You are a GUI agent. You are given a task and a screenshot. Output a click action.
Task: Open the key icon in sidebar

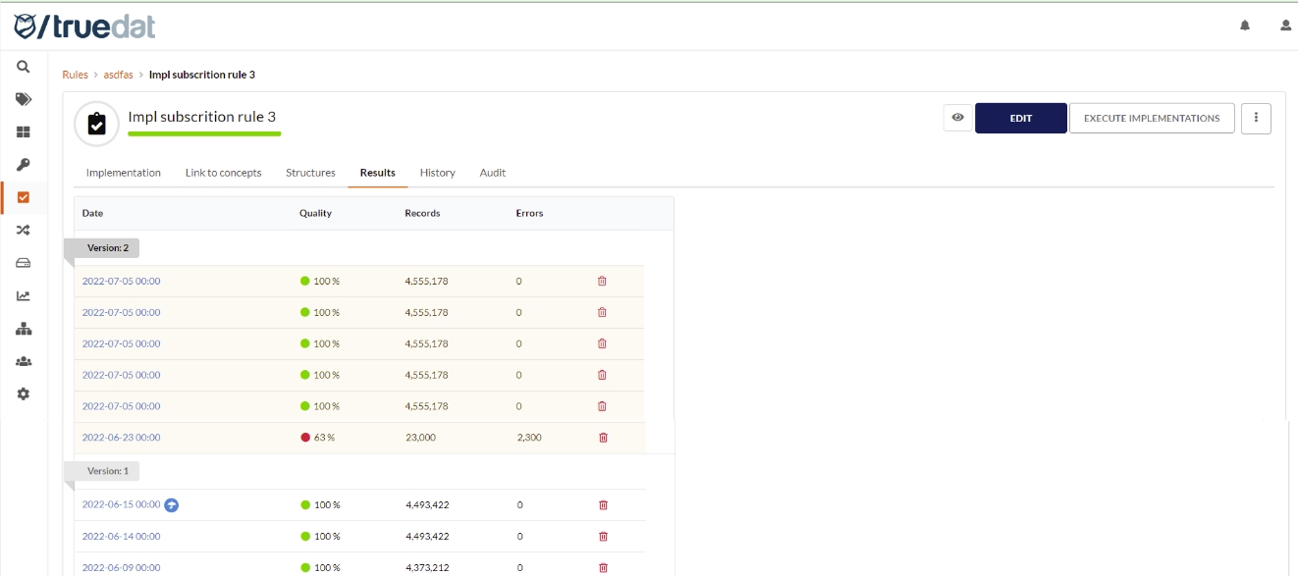point(24,164)
